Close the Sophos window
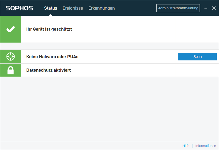The image size is (219, 150). pos(214,8)
